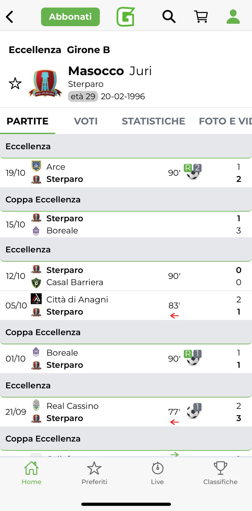
Task: Open the user profile icon
Action: tap(233, 17)
